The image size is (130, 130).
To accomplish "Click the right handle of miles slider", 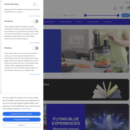I will 118,15.
